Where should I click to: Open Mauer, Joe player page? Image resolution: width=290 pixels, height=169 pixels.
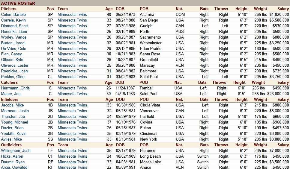11,94
